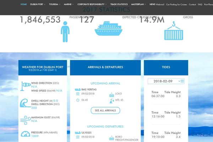
Task: Click the swell wave icon
Action: 25,103
